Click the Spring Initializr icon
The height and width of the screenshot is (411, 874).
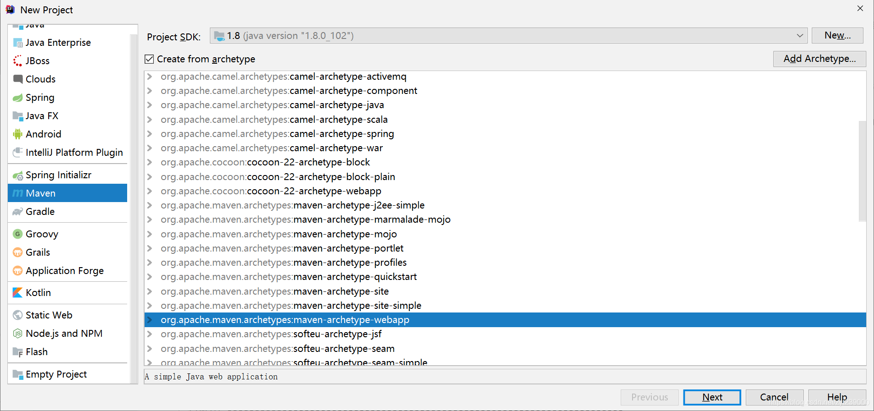pos(18,175)
